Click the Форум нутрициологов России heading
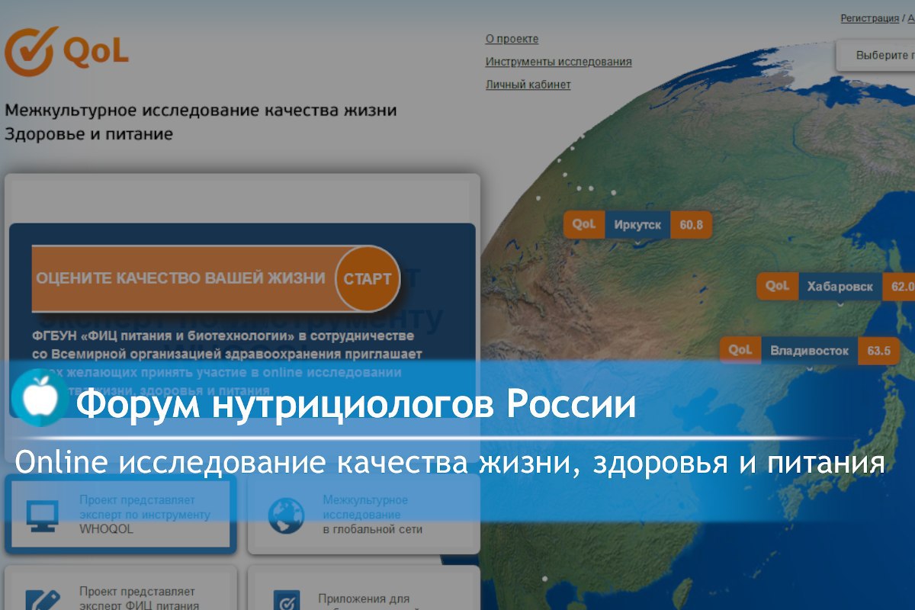Screen dimensions: 915x610 (x=356, y=405)
